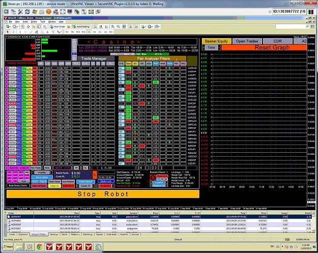Click the monitor icon in VNC toolbar

tap(70, 12)
